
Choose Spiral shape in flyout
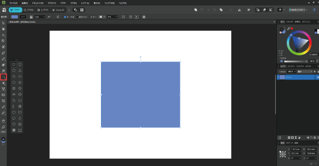(20, 124)
